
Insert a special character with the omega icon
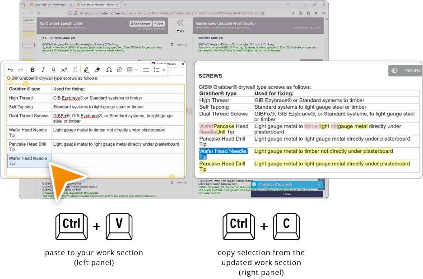tap(109, 70)
